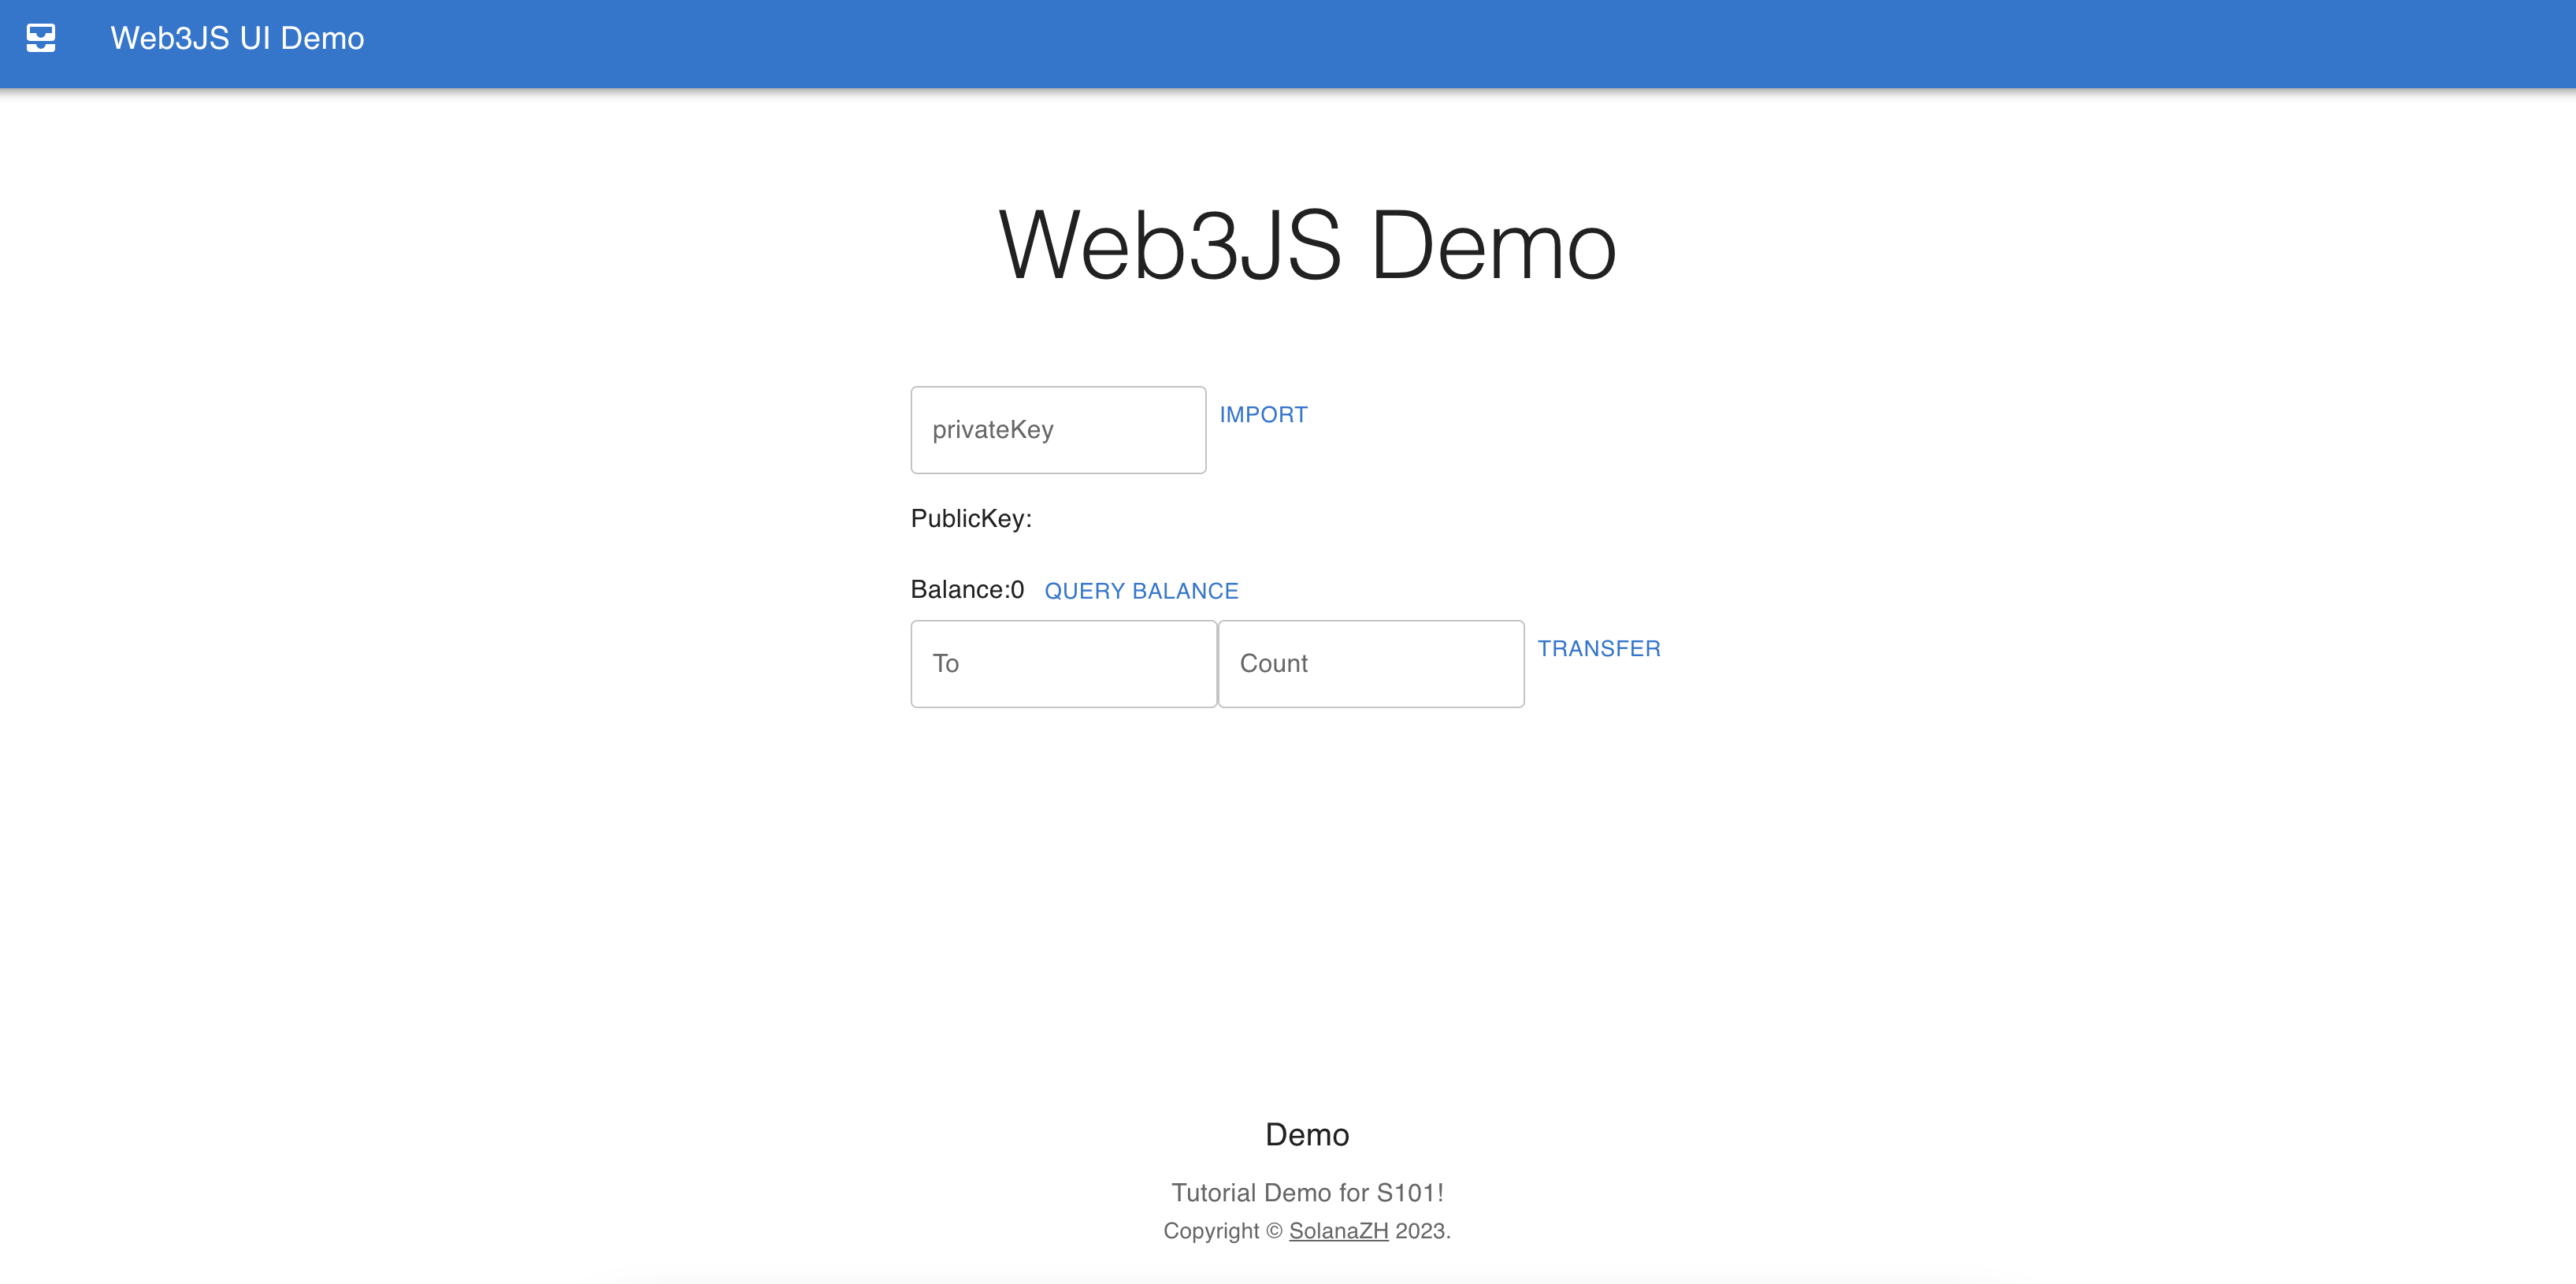Viewport: 2576px width, 1284px height.
Task: Click the word Copyright in footer
Action: [1211, 1231]
